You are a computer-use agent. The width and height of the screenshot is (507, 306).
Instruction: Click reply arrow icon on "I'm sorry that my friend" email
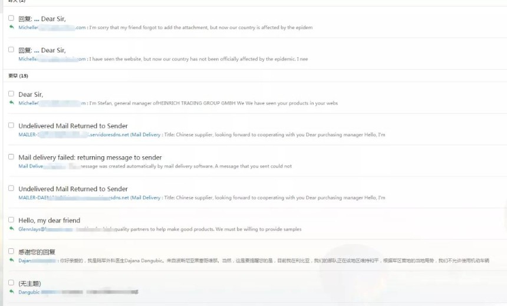[x=11, y=27]
